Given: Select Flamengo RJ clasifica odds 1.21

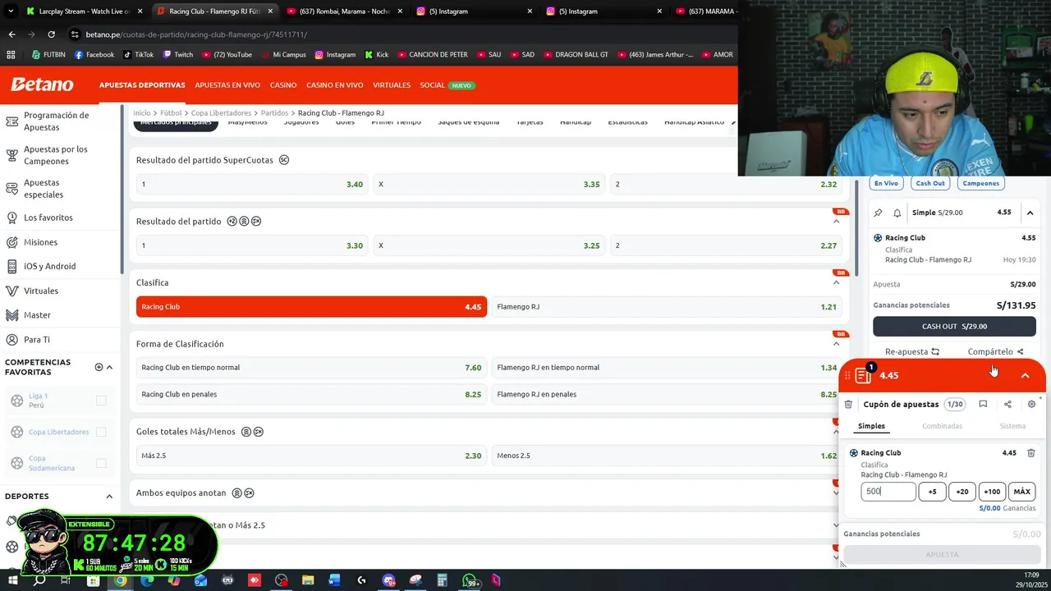Looking at the screenshot, I should coord(667,307).
